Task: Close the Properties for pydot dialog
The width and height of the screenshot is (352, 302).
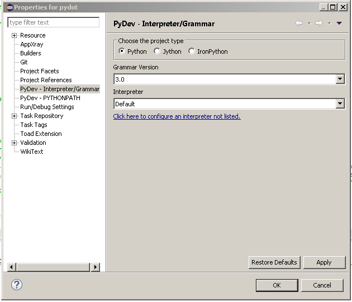Action: tap(343, 7)
